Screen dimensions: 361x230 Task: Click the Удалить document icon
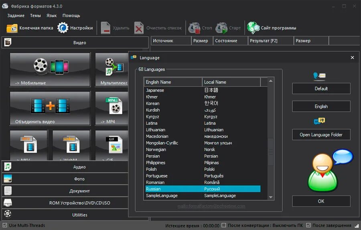tap(105, 28)
